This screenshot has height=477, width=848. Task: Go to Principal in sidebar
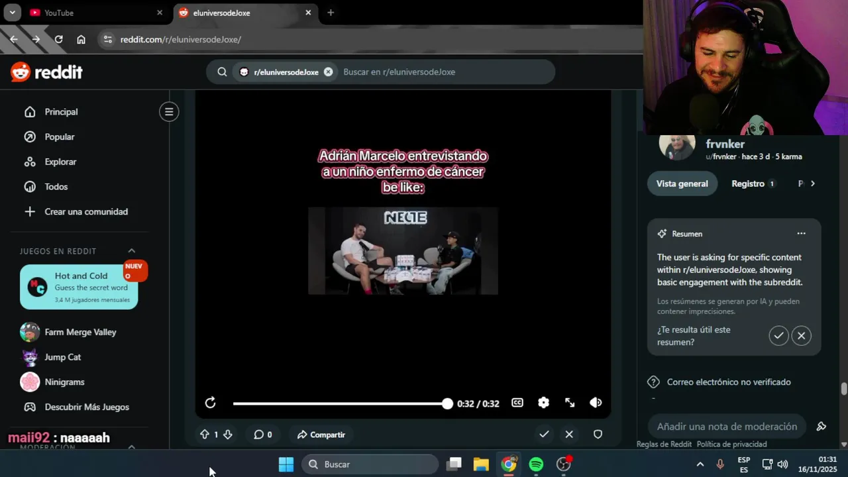tap(61, 112)
